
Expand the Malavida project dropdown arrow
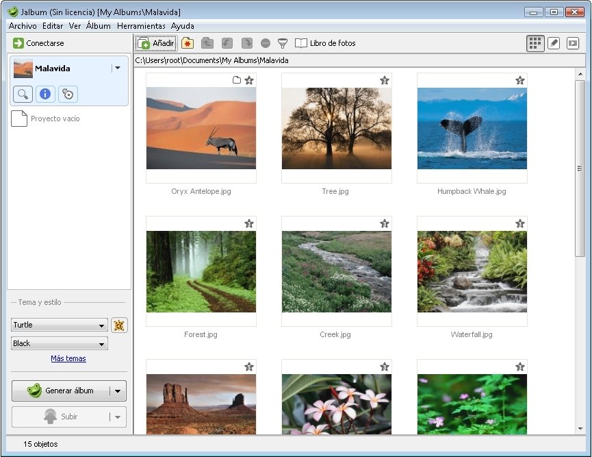(118, 68)
